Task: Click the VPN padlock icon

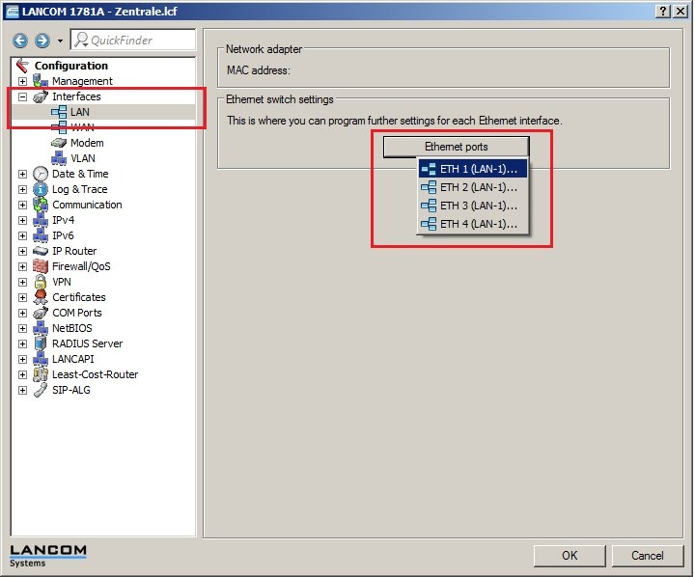Action: pyautogui.click(x=40, y=282)
